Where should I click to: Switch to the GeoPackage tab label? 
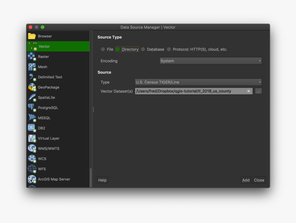click(x=49, y=87)
